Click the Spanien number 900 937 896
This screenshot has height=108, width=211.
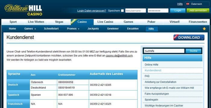[x=65, y=95]
